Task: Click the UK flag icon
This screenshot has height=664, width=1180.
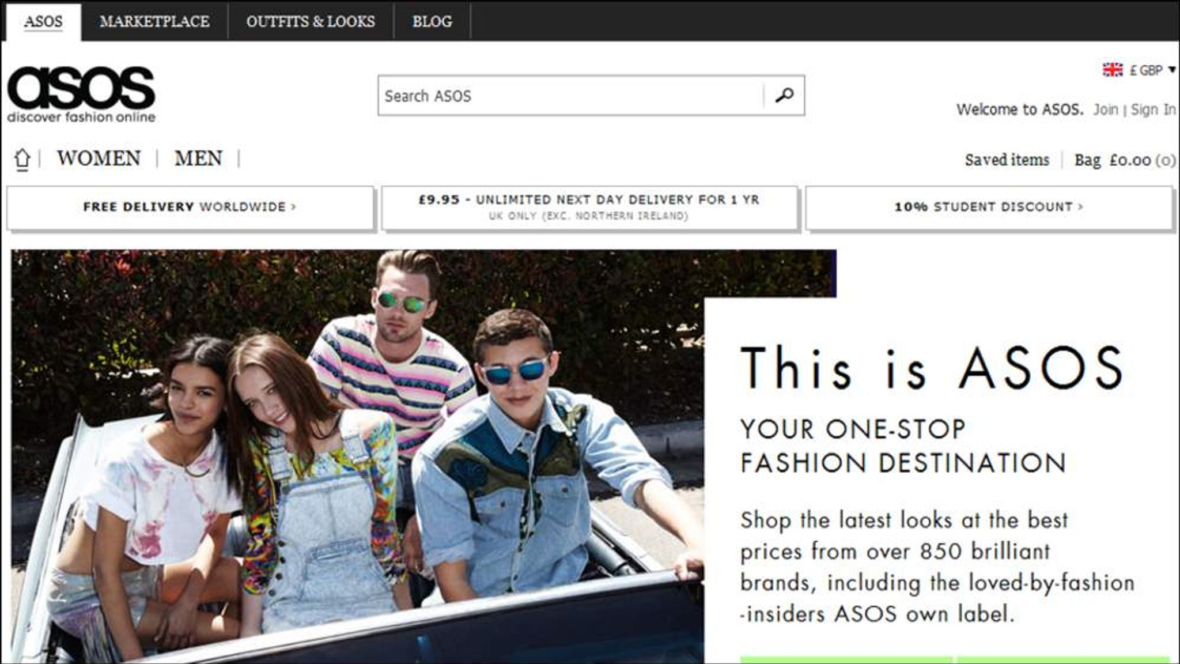Action: (x=1113, y=70)
